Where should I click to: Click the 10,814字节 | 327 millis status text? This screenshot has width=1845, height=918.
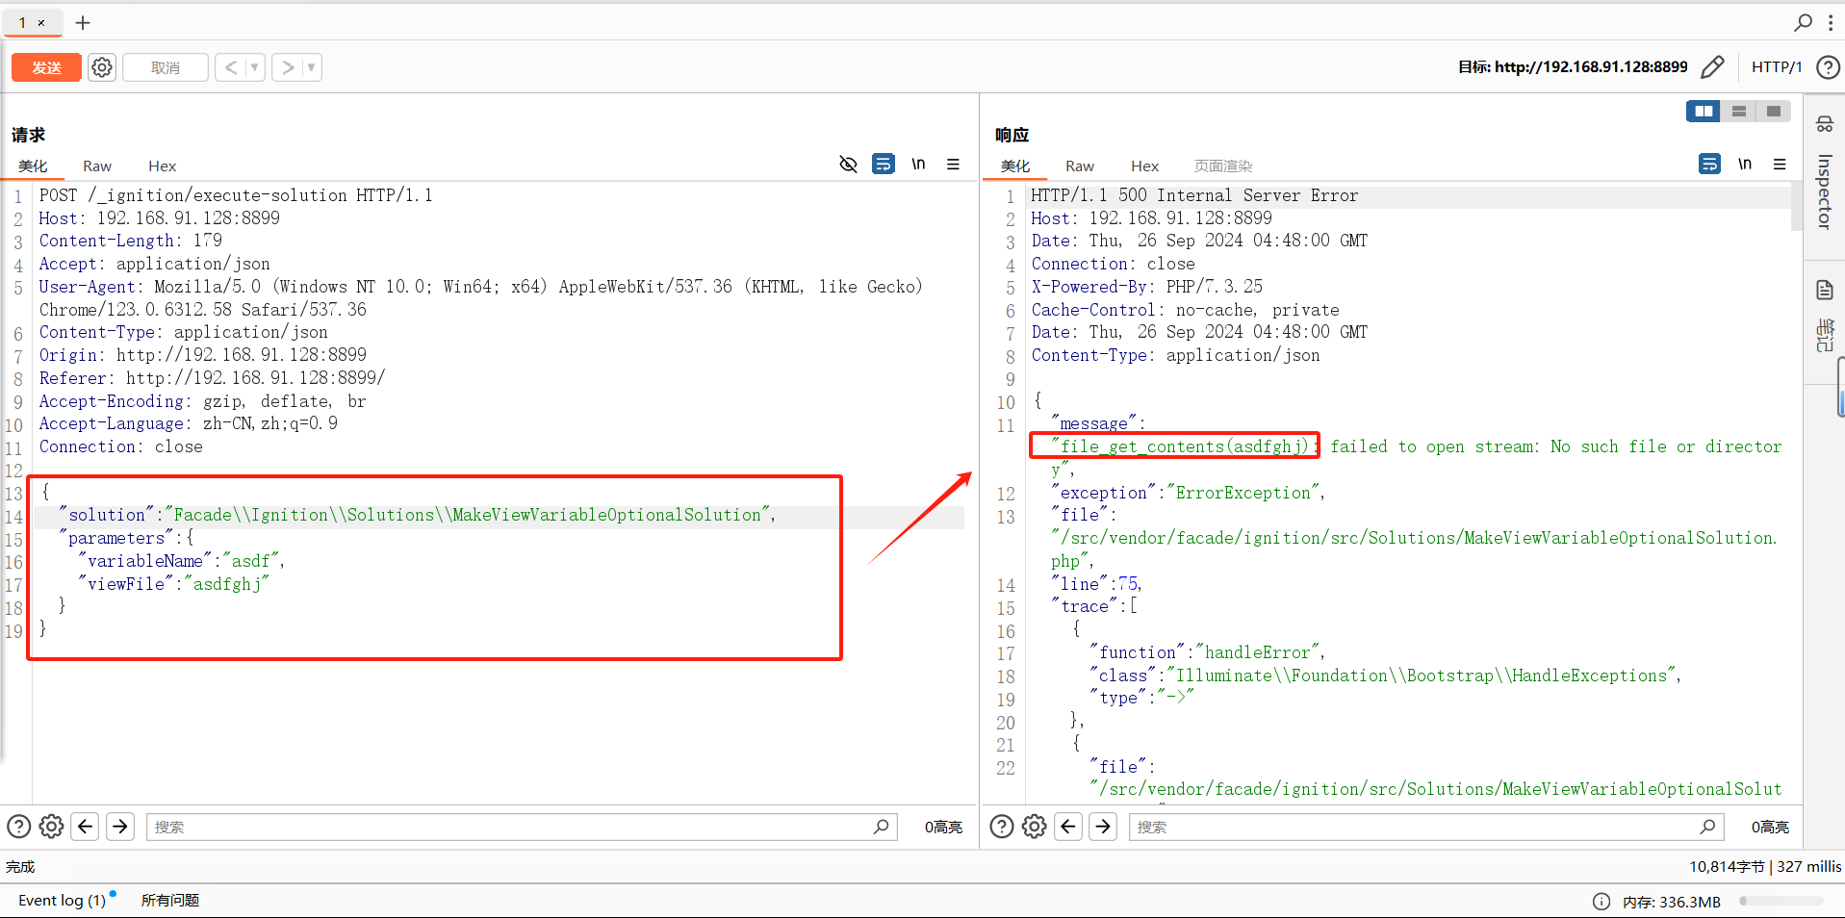click(x=1765, y=867)
